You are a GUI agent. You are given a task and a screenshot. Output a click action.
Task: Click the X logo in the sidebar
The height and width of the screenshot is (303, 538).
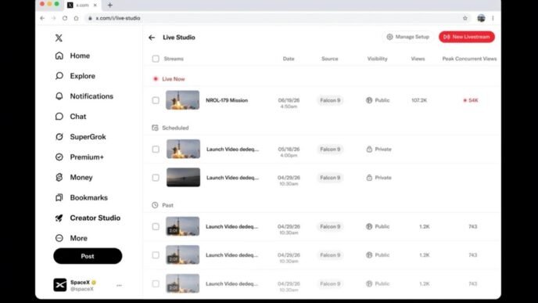coord(59,38)
